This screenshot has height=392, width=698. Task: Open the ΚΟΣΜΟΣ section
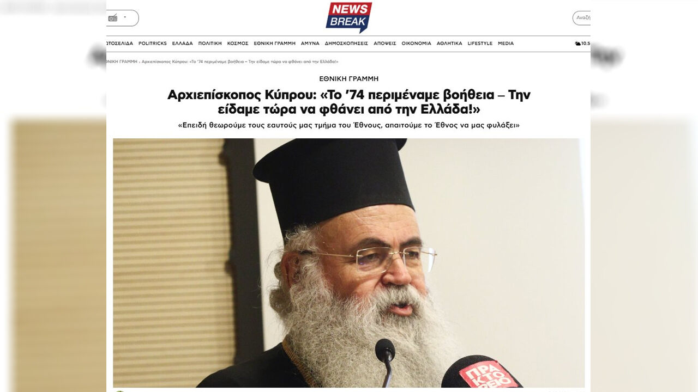pyautogui.click(x=238, y=44)
